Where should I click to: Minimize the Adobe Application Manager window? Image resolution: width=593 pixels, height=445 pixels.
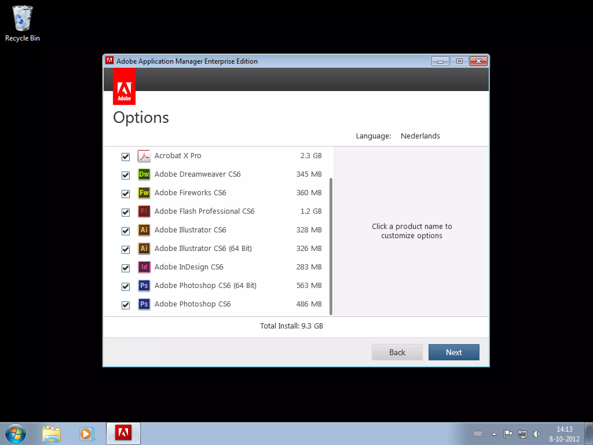click(x=440, y=61)
